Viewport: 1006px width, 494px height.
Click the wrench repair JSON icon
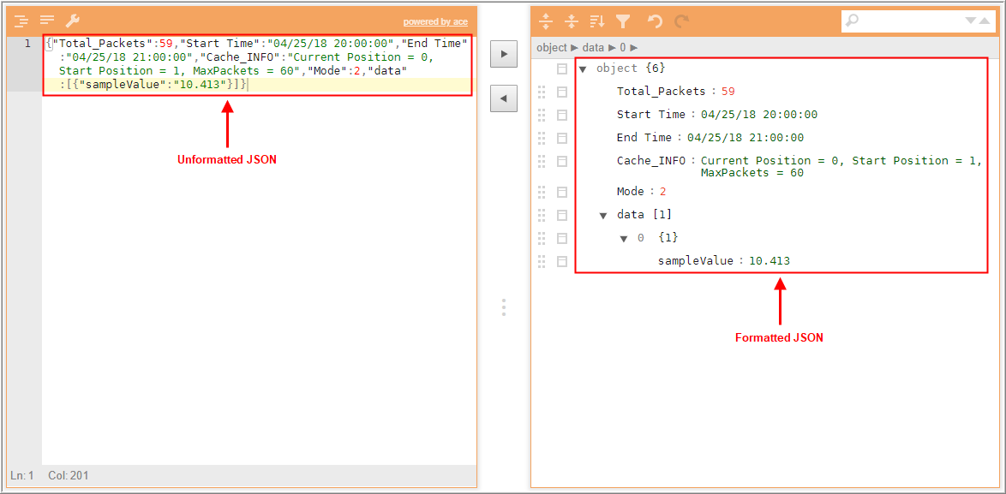pyautogui.click(x=73, y=21)
